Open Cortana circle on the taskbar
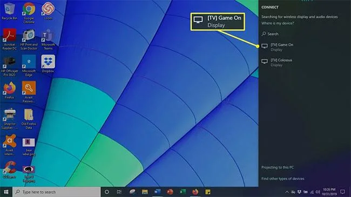This screenshot has height=197, width=351. pyautogui.click(x=107, y=192)
